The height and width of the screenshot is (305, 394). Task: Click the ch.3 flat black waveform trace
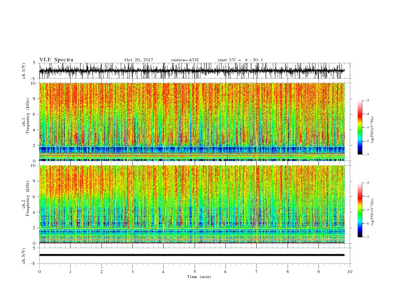coord(192,255)
